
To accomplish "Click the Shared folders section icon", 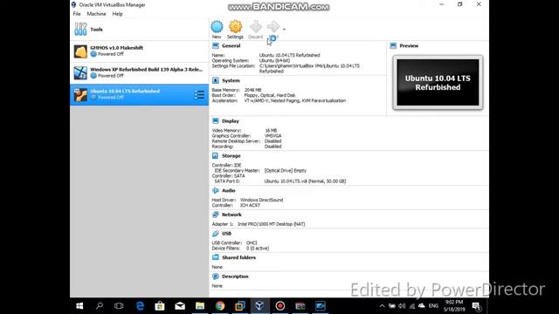I will coord(216,257).
